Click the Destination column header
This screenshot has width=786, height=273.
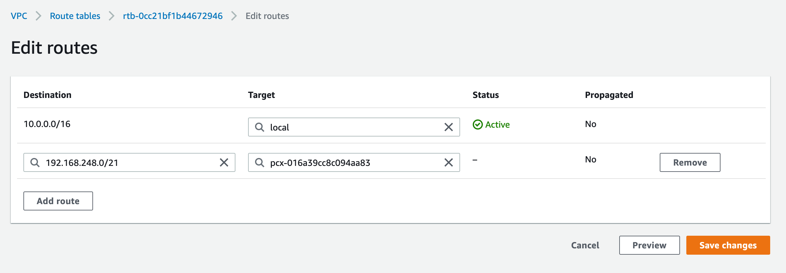pyautogui.click(x=47, y=95)
